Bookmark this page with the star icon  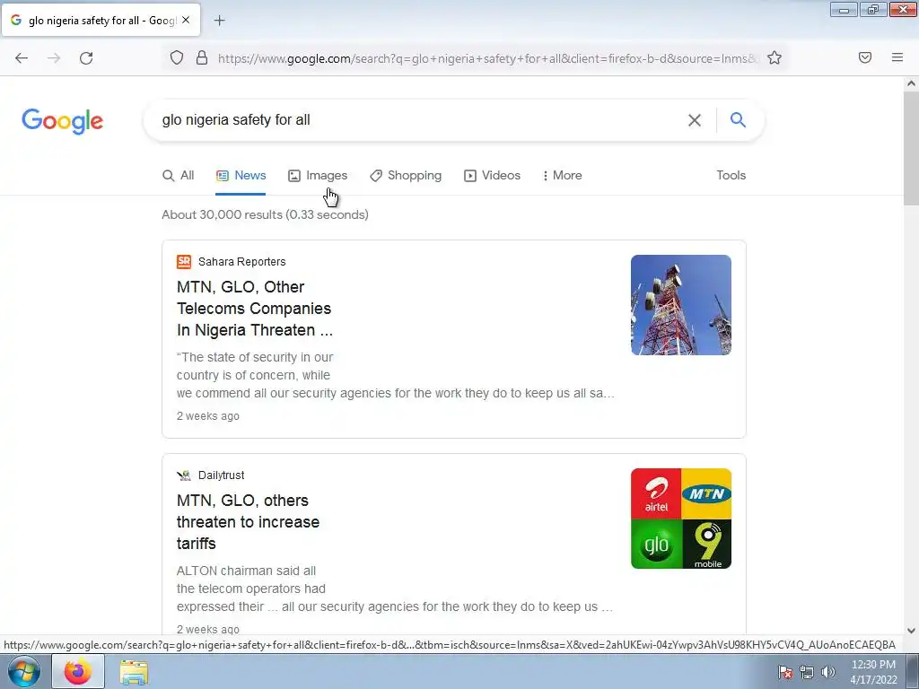[x=775, y=58]
